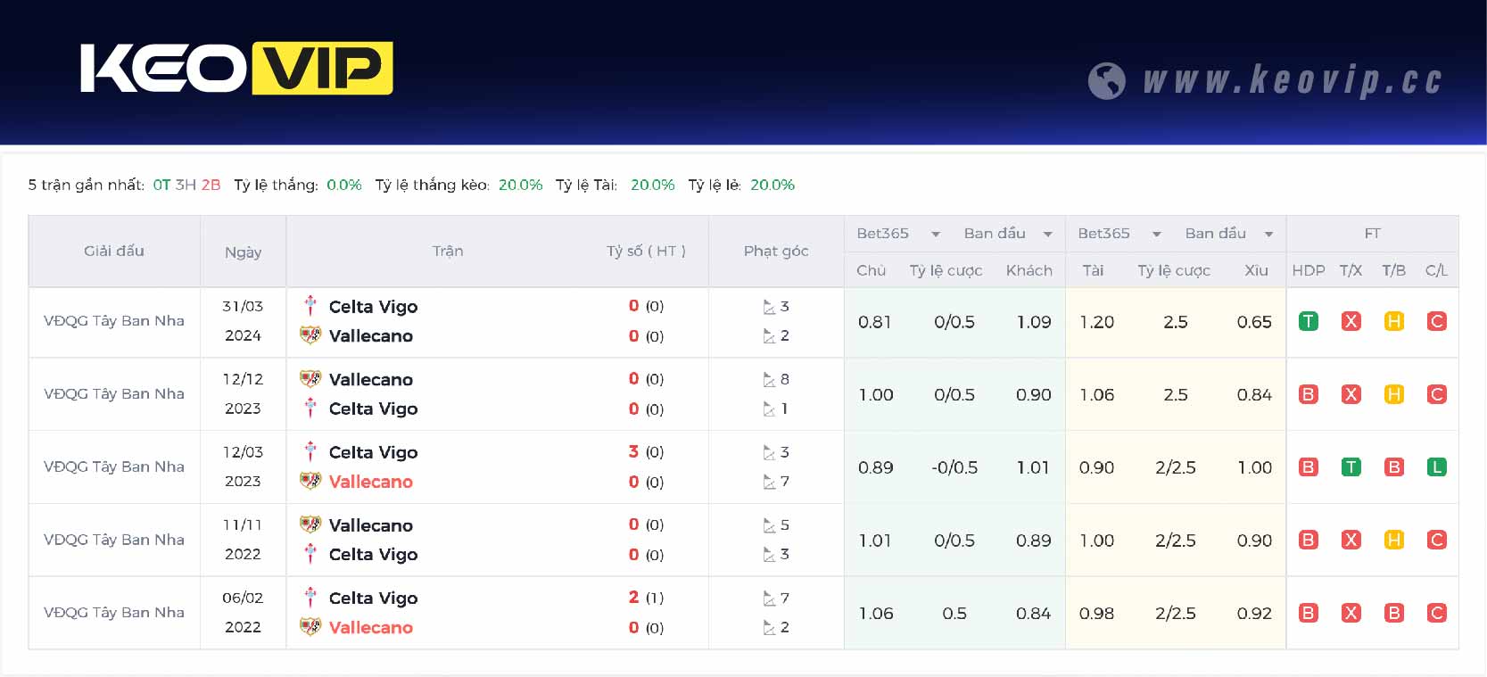
Task: Click Celta Vigo crest in 31/03/2024 match
Action: pyautogui.click(x=310, y=306)
